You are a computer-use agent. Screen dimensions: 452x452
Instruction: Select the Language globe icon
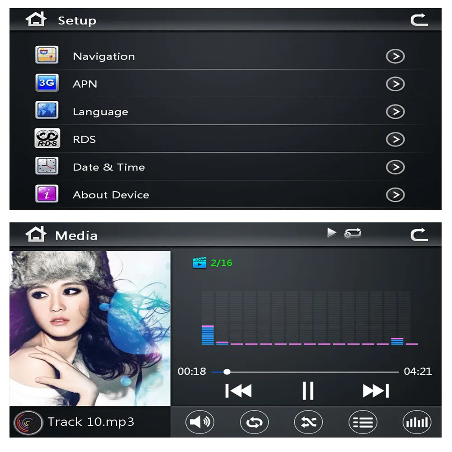point(47,110)
